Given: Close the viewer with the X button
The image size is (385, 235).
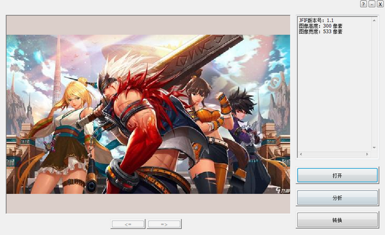Looking at the screenshot, I should pyautogui.click(x=380, y=4).
